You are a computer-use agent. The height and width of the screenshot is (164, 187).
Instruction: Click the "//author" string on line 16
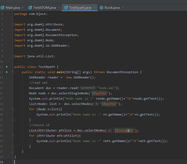point(99,93)
